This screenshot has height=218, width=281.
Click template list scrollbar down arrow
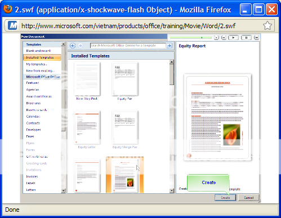[172, 191]
